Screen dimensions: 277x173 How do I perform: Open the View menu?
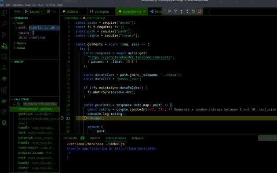(x=28, y=5)
